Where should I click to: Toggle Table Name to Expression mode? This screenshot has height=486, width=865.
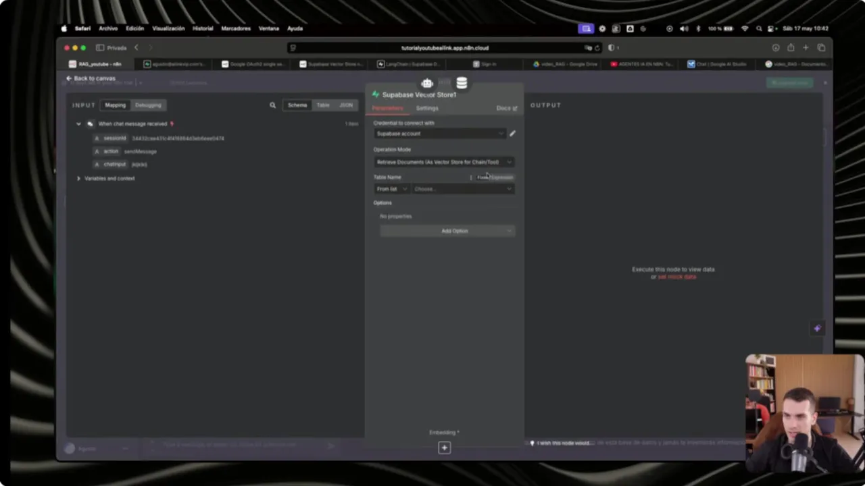tap(501, 178)
